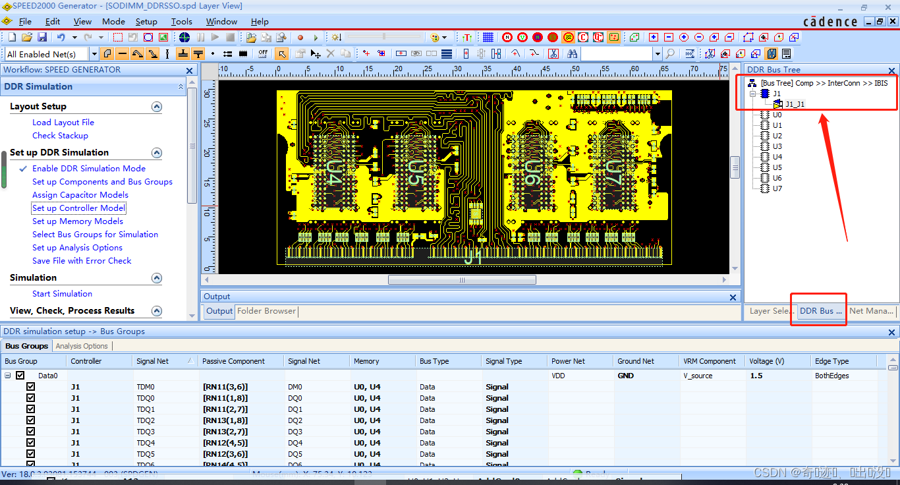Click the brightness slider in the toolbar
900x485 pixels.
pos(384,38)
